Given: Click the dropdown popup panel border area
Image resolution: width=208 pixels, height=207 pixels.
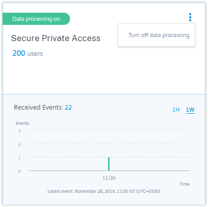Looking at the screenshot, I should click(x=156, y=35).
